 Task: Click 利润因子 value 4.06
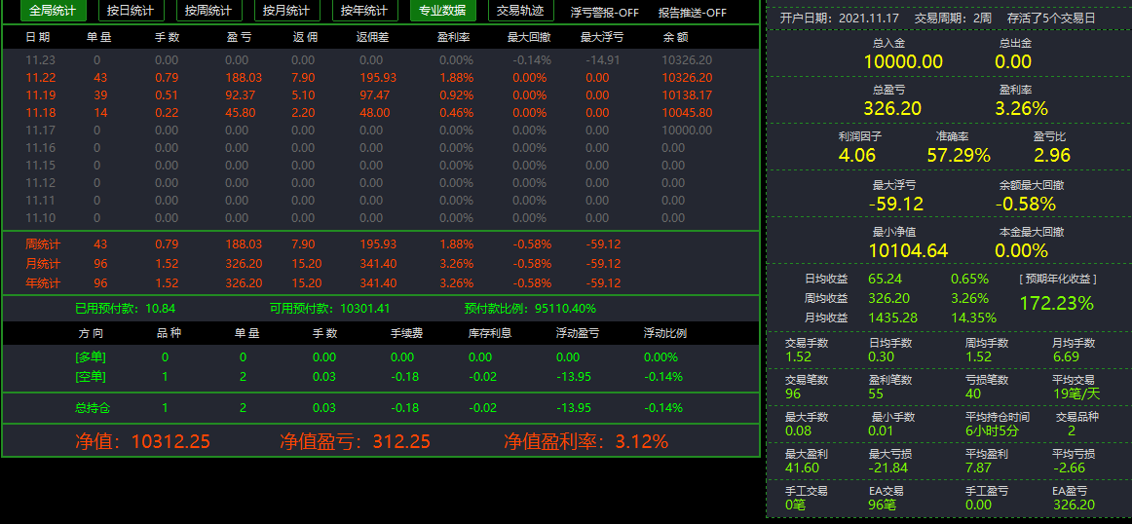857,155
